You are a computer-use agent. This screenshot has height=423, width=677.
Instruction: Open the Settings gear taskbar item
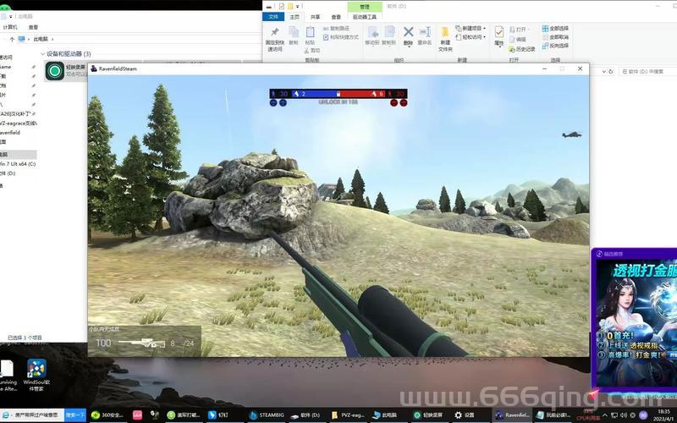(x=465, y=415)
